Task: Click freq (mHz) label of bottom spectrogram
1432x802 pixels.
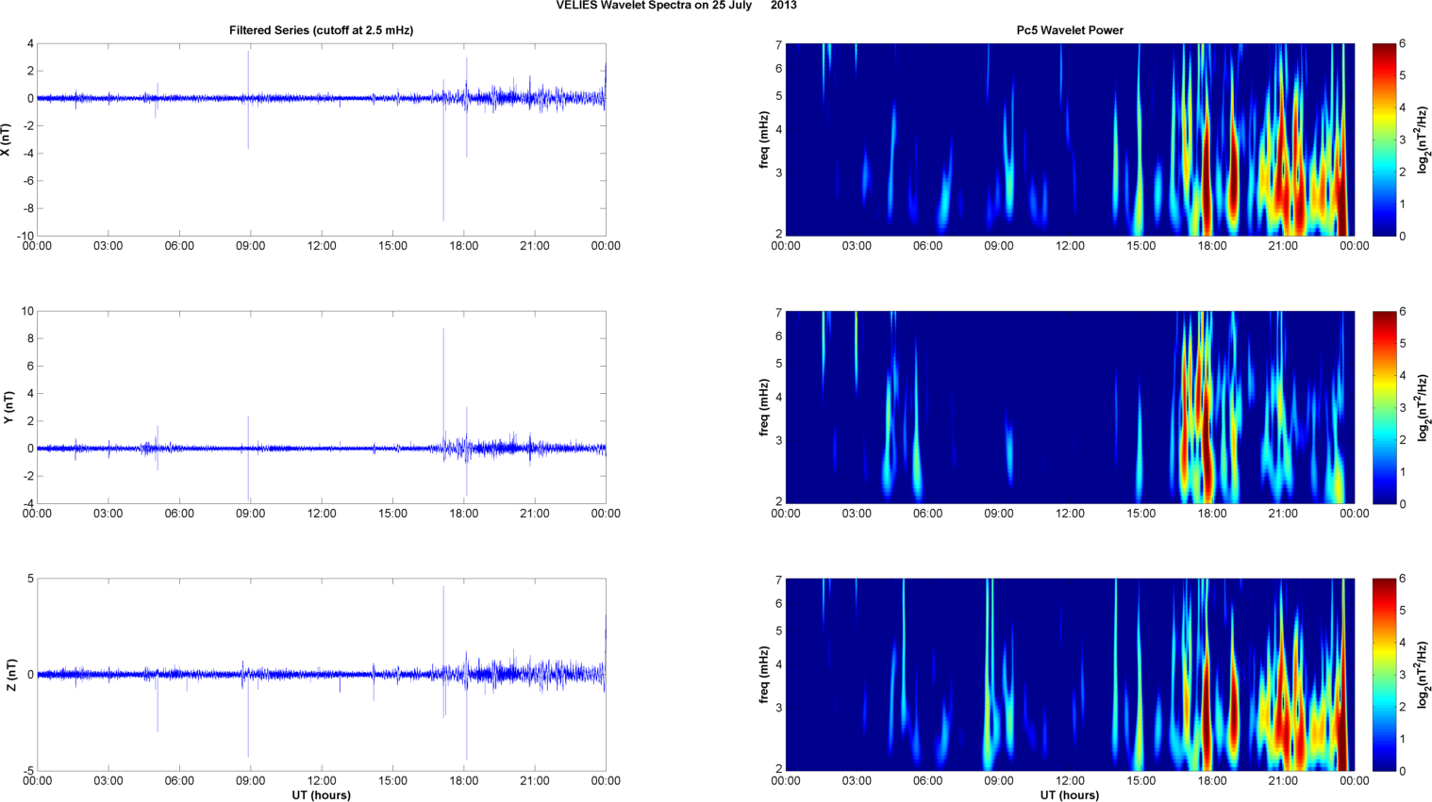Action: pos(764,675)
